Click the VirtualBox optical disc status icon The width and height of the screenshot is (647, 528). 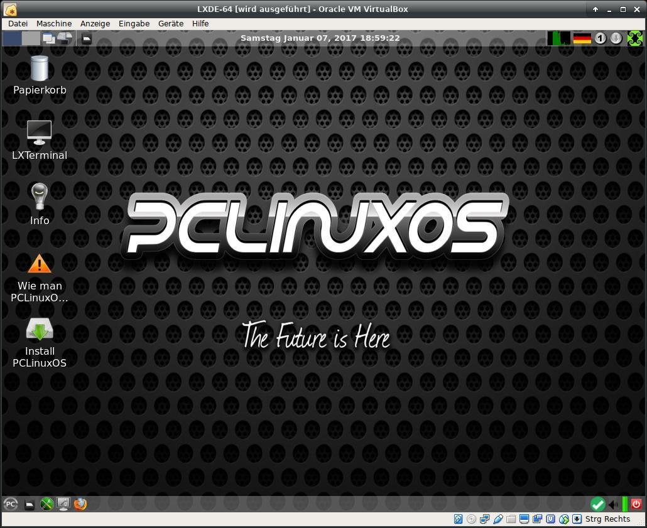click(x=471, y=519)
